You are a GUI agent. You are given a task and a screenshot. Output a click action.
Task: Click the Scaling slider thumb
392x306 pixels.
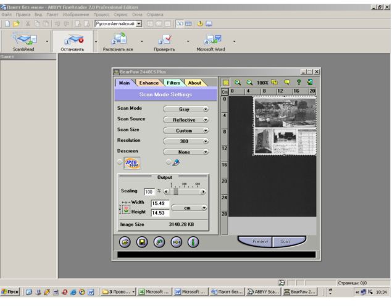coord(176,192)
